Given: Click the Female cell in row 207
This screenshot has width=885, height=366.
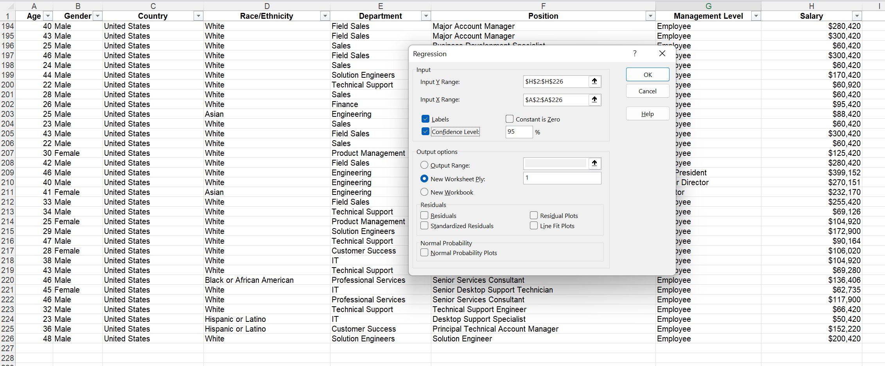Looking at the screenshot, I should coord(78,153).
